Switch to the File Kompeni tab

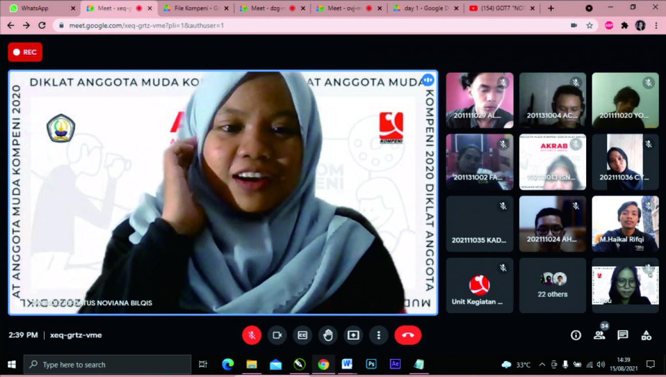pyautogui.click(x=195, y=8)
